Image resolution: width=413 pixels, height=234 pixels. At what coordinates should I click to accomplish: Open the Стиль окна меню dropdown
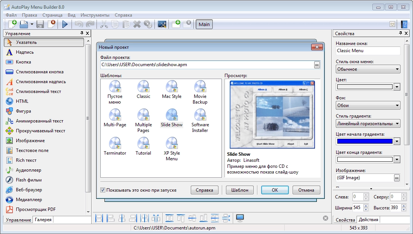(368, 69)
